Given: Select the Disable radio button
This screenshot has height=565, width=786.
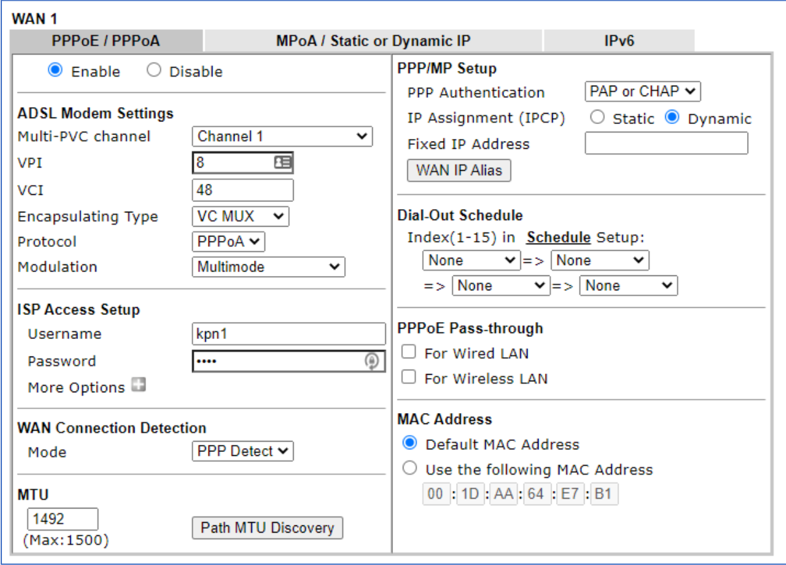Looking at the screenshot, I should click(154, 70).
